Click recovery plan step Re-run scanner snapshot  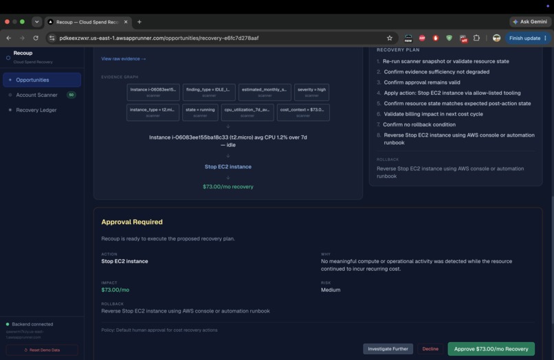pyautogui.click(x=445, y=61)
